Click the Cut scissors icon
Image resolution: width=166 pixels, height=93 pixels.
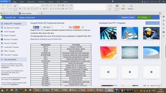point(8,5)
